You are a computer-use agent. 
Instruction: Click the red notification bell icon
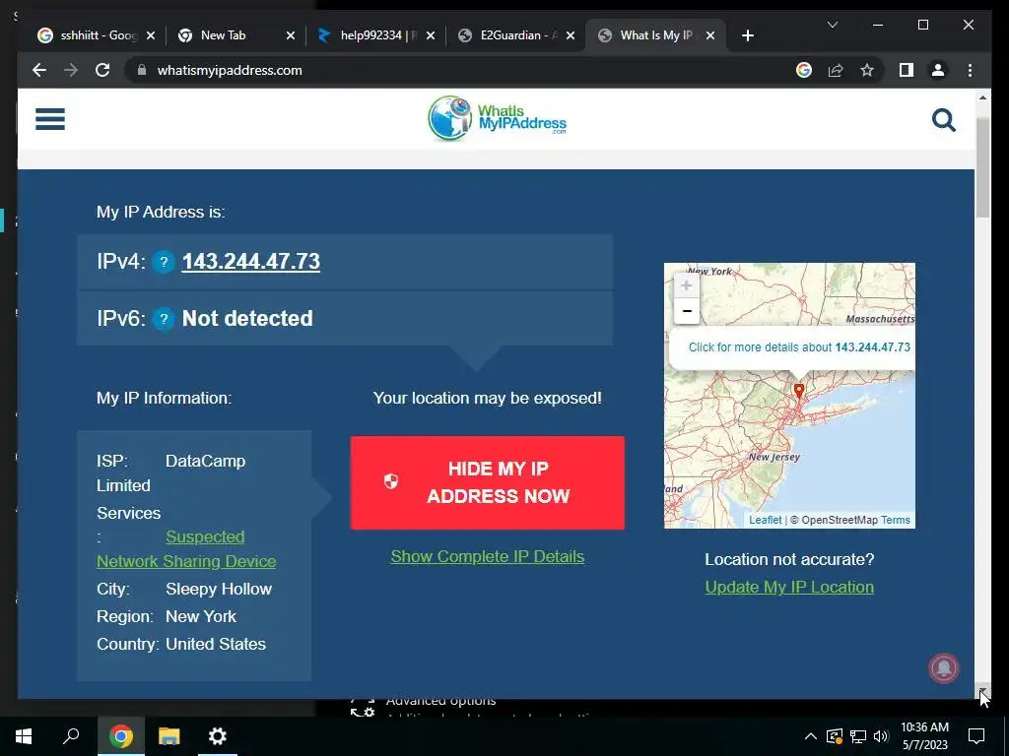tap(943, 668)
